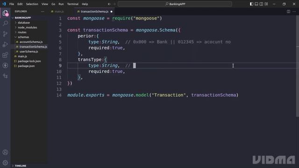The height and width of the screenshot is (168, 299).
Task: Open the lightning bolt extension in activity bar
Action: (5, 65)
